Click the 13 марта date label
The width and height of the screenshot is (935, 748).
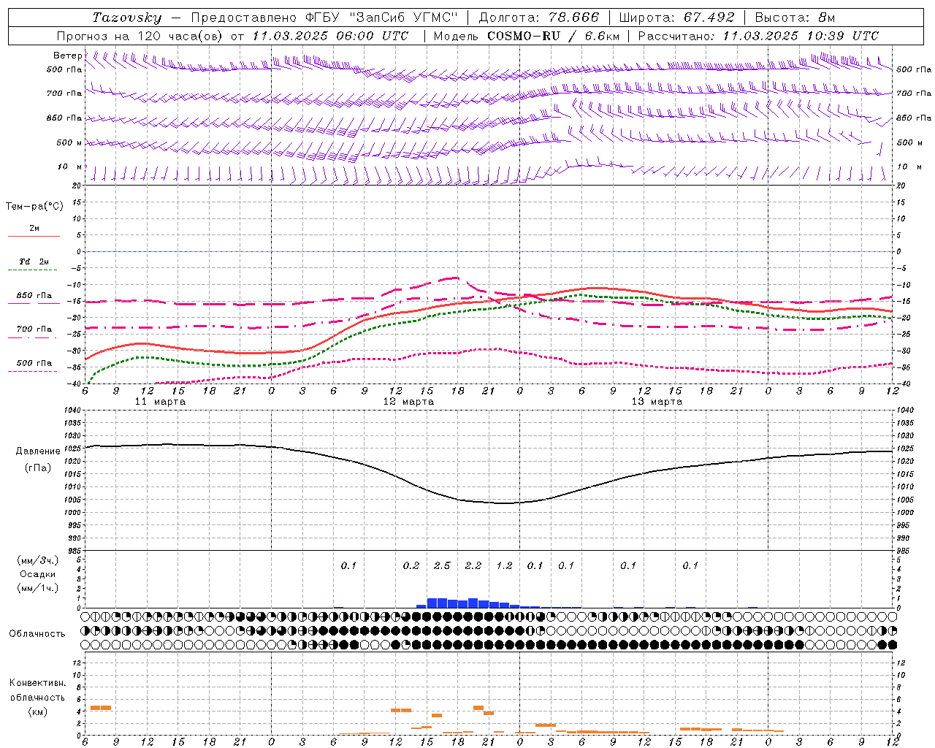click(x=657, y=402)
